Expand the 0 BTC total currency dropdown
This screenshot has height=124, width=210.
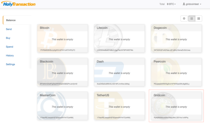pos(171,4)
